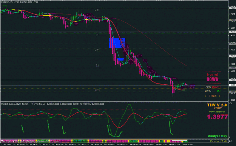
Task: Click the '24% UP' percentage text
Action: [213, 91]
